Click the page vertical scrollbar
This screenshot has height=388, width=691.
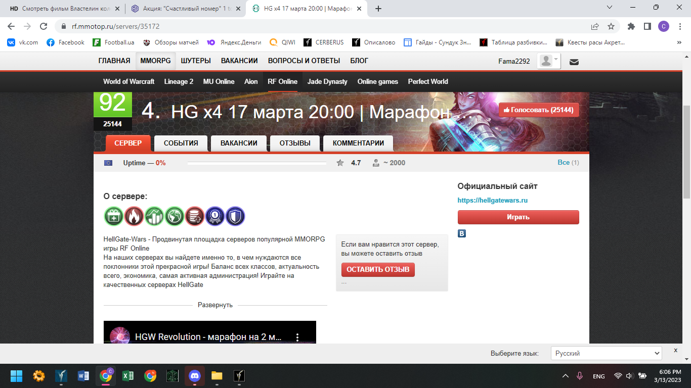click(x=686, y=152)
